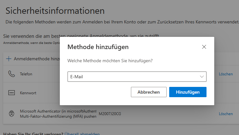The height and width of the screenshot is (135, 239).
Task: Expand the dropdown using its chevron arrow
Action: click(x=202, y=77)
